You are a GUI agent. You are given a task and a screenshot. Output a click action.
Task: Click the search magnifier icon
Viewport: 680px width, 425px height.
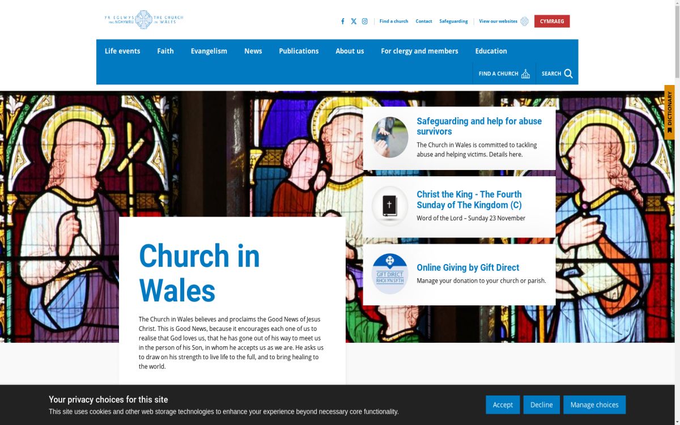coord(567,73)
